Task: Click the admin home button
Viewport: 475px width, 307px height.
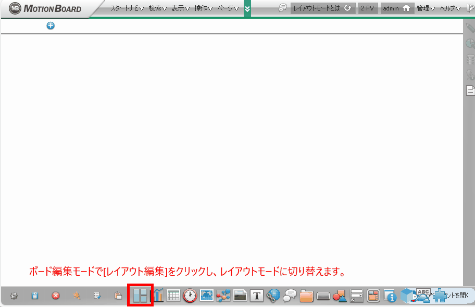Action: (x=397, y=8)
